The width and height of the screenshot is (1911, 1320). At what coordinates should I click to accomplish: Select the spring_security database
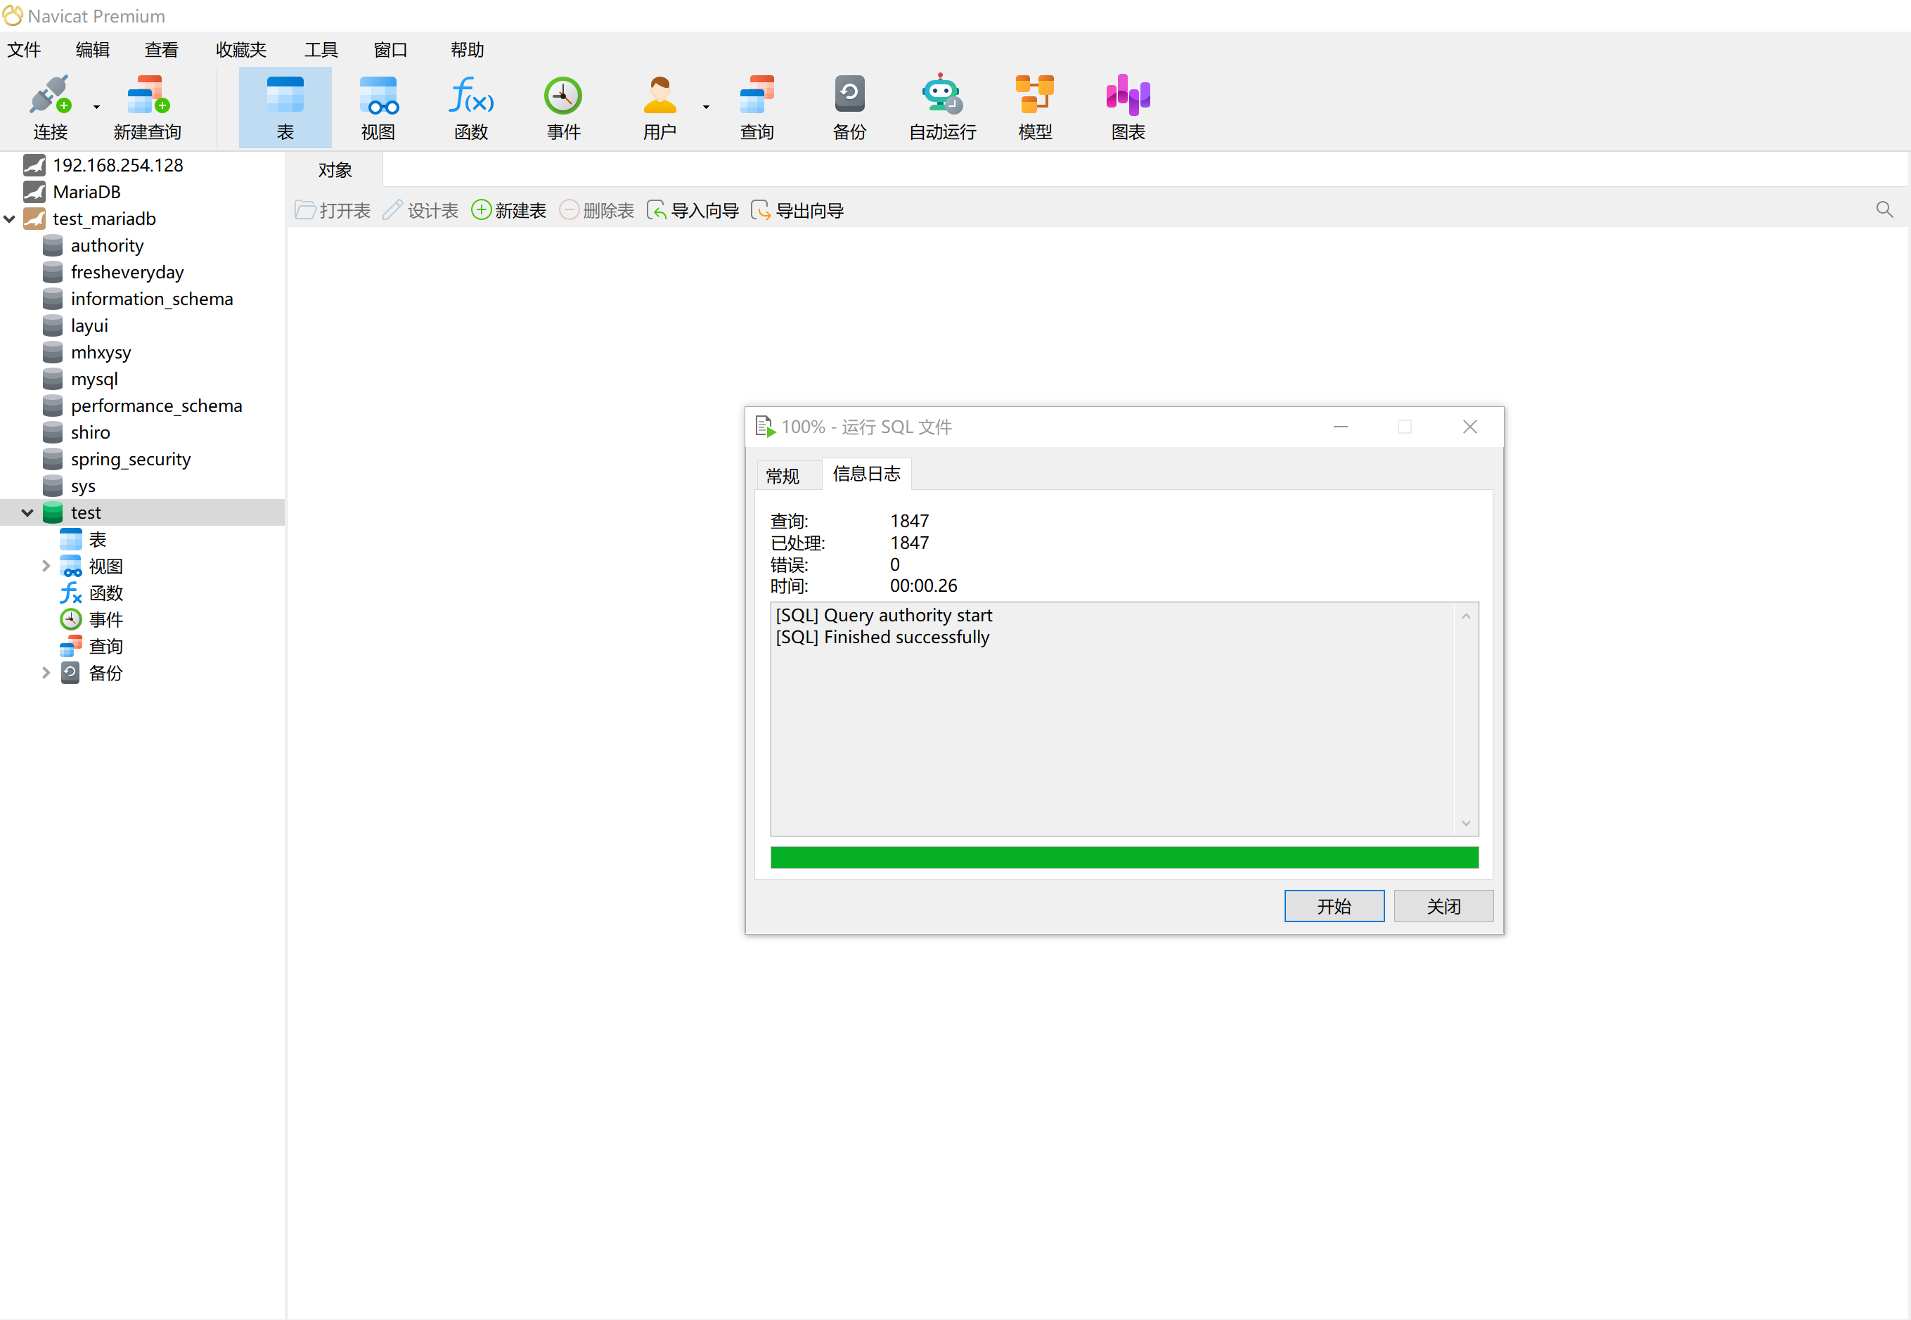point(131,459)
